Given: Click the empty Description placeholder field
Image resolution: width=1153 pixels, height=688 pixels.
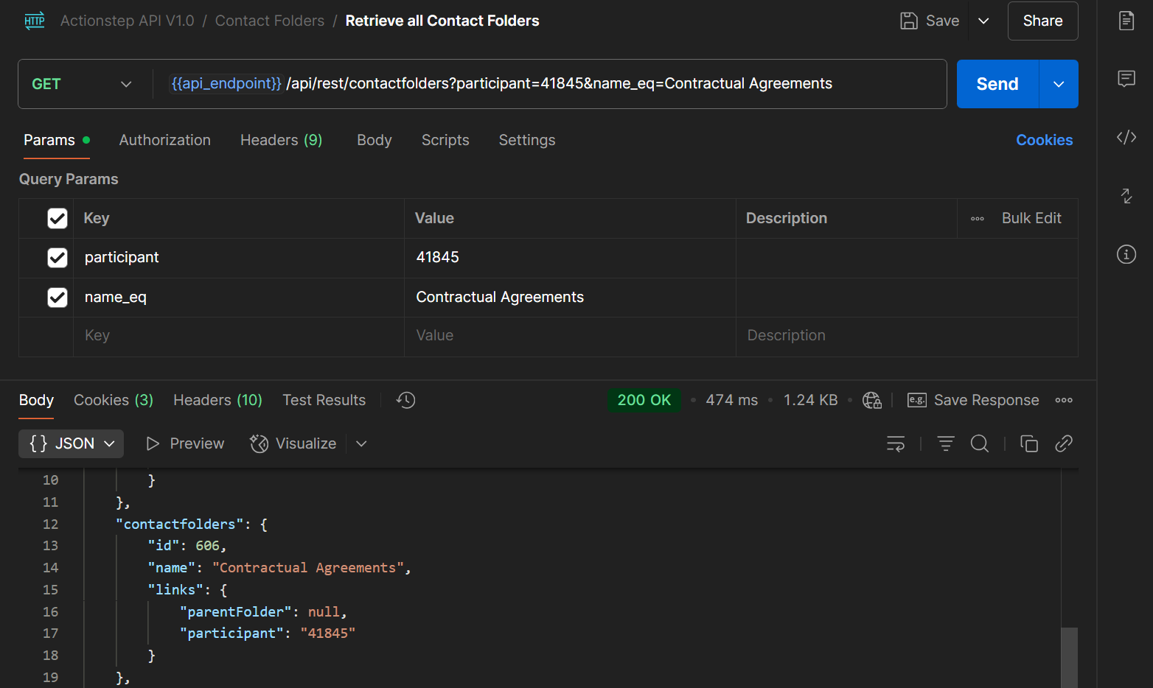Looking at the screenshot, I should coord(907,336).
